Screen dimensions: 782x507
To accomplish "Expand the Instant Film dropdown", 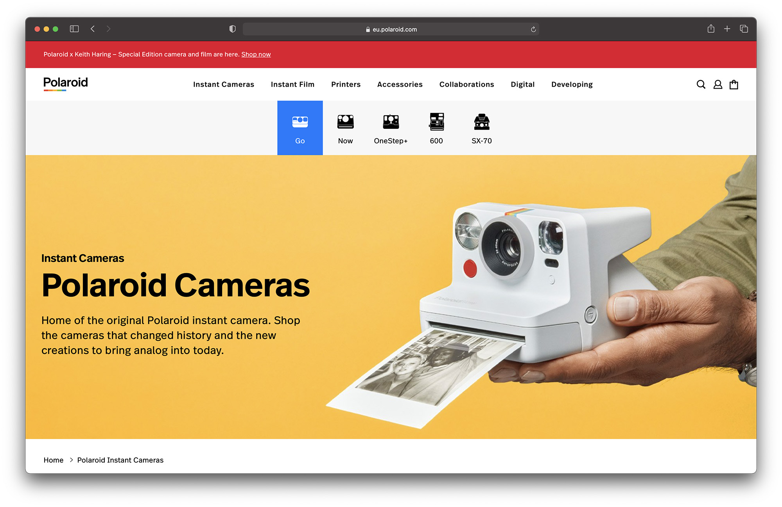I will click(x=292, y=84).
